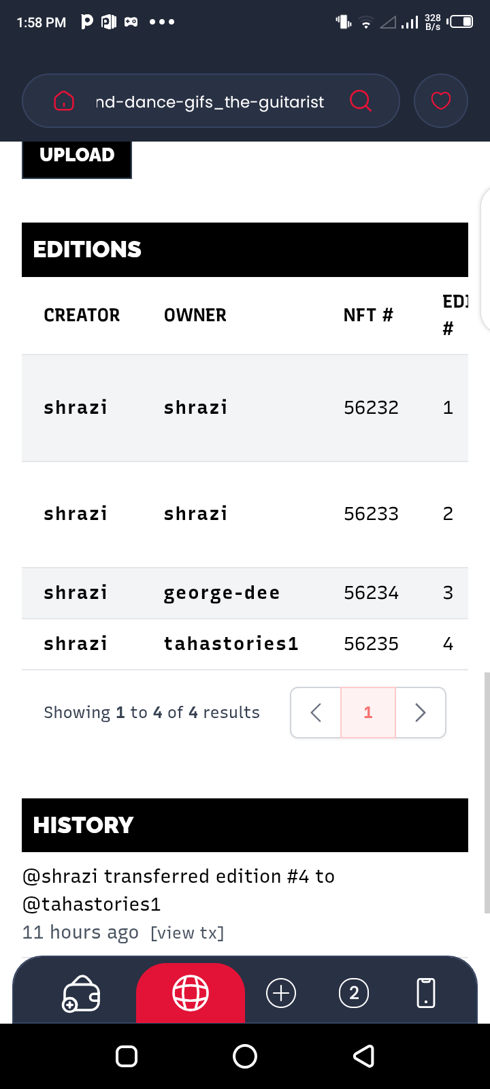
Task: Tap the phone device icon in bottom bar
Action: (426, 993)
